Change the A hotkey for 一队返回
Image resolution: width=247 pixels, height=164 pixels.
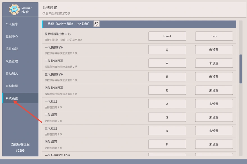tap(167, 104)
